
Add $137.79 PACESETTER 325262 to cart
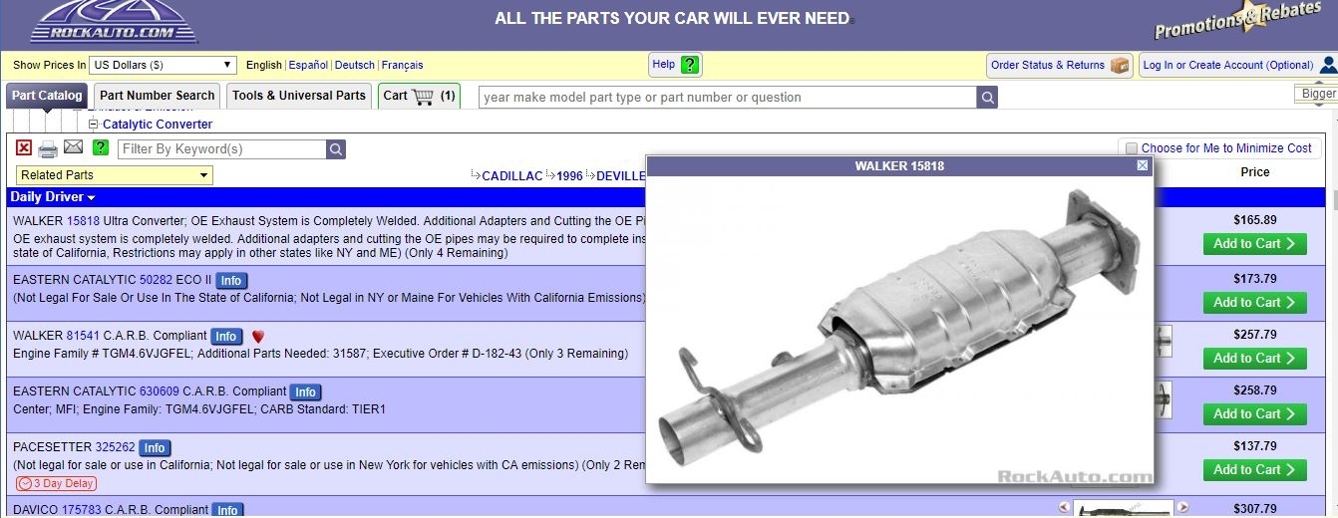tap(1254, 469)
